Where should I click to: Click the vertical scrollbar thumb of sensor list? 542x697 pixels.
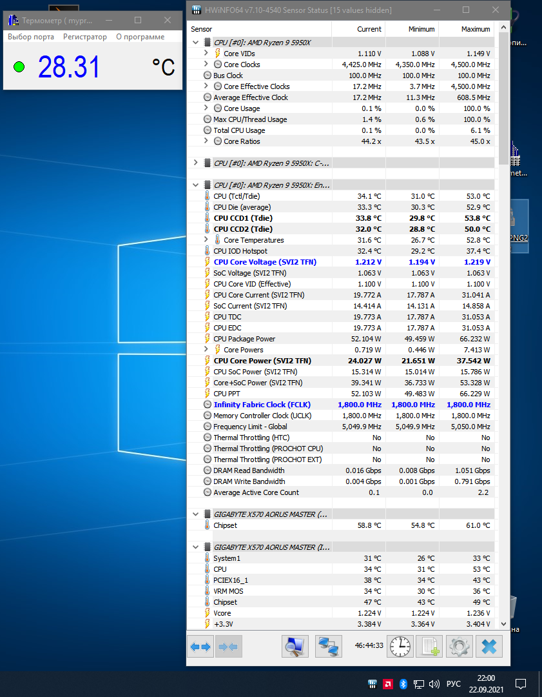pyautogui.click(x=503, y=98)
